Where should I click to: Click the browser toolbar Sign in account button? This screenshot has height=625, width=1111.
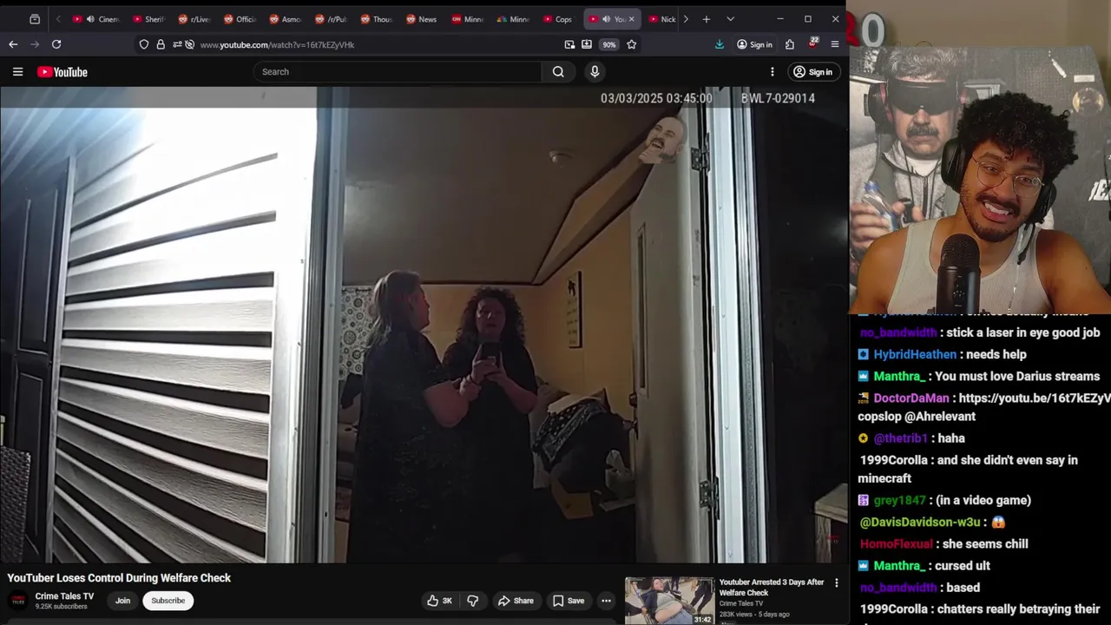(754, 44)
